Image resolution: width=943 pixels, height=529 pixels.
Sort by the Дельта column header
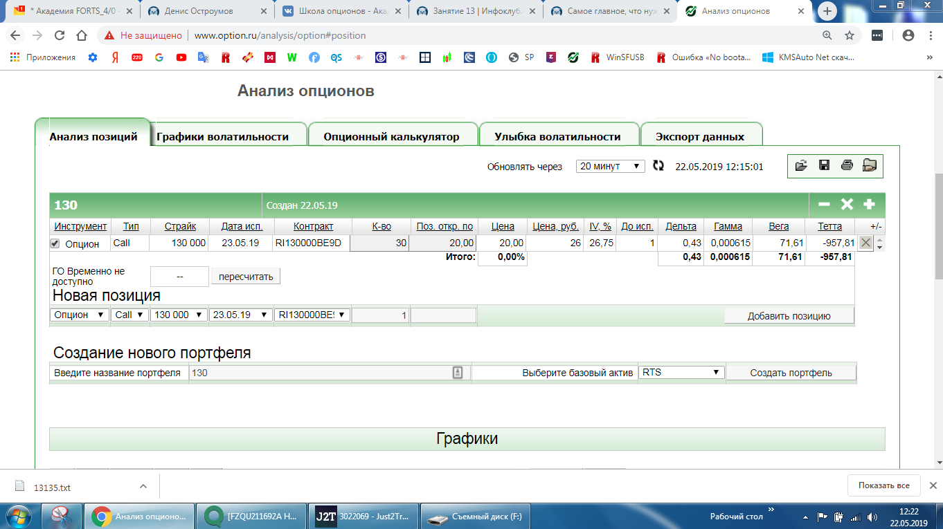(x=681, y=226)
